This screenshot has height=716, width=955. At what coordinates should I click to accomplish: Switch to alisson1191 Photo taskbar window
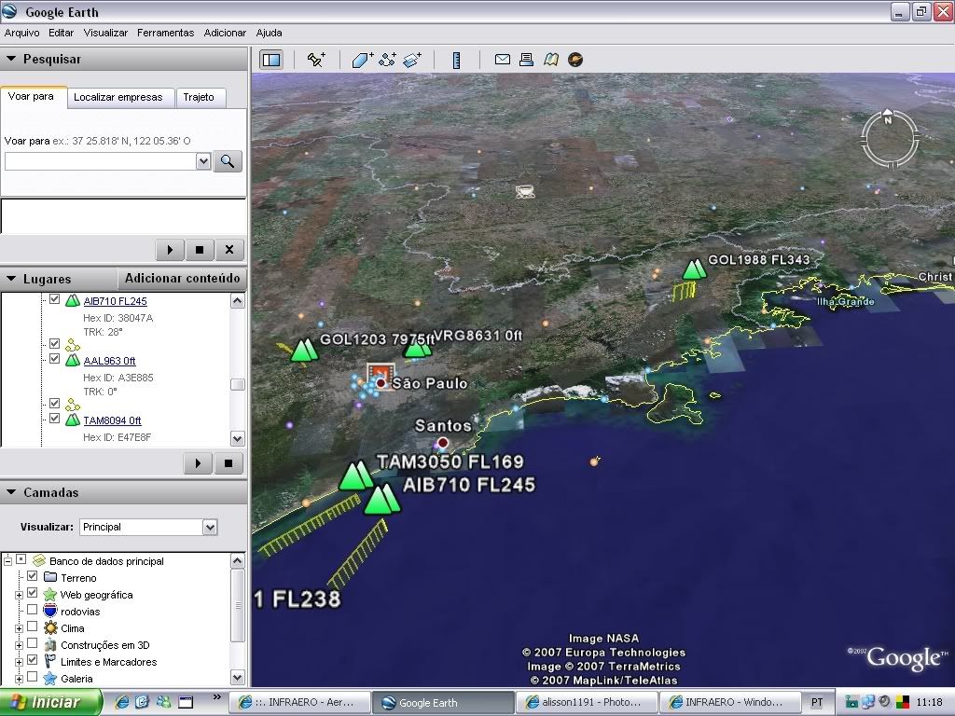coord(587,703)
